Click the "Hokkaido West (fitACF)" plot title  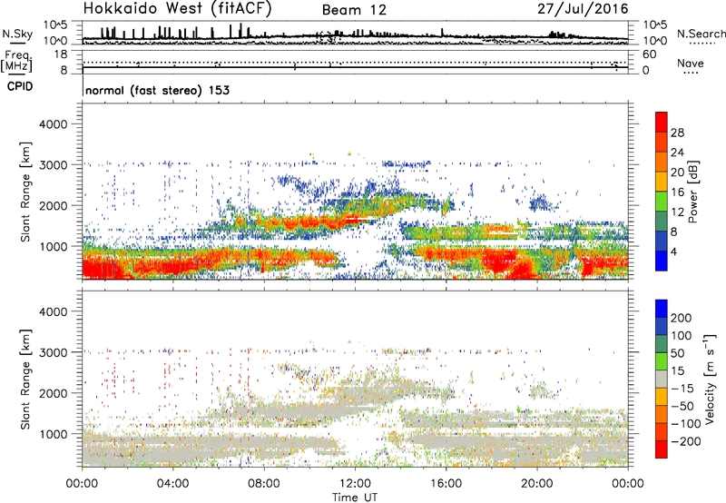(177, 9)
